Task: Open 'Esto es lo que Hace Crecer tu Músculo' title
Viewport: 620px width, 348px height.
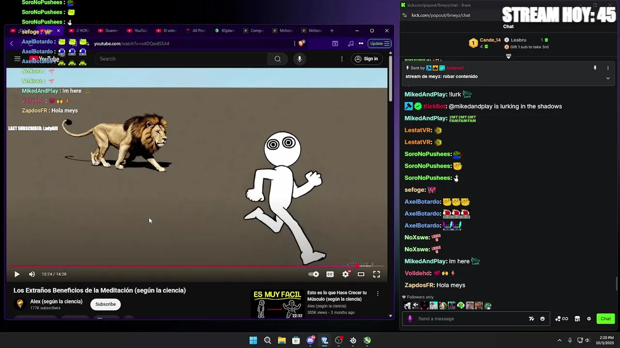Action: pos(337,296)
